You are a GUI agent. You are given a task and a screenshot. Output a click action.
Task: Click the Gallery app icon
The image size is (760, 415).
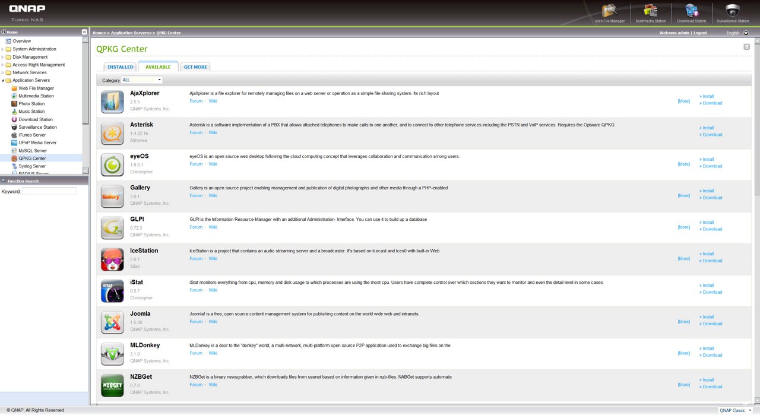(112, 196)
